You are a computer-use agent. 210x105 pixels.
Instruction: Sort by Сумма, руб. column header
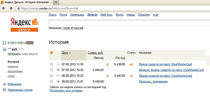point(96,53)
